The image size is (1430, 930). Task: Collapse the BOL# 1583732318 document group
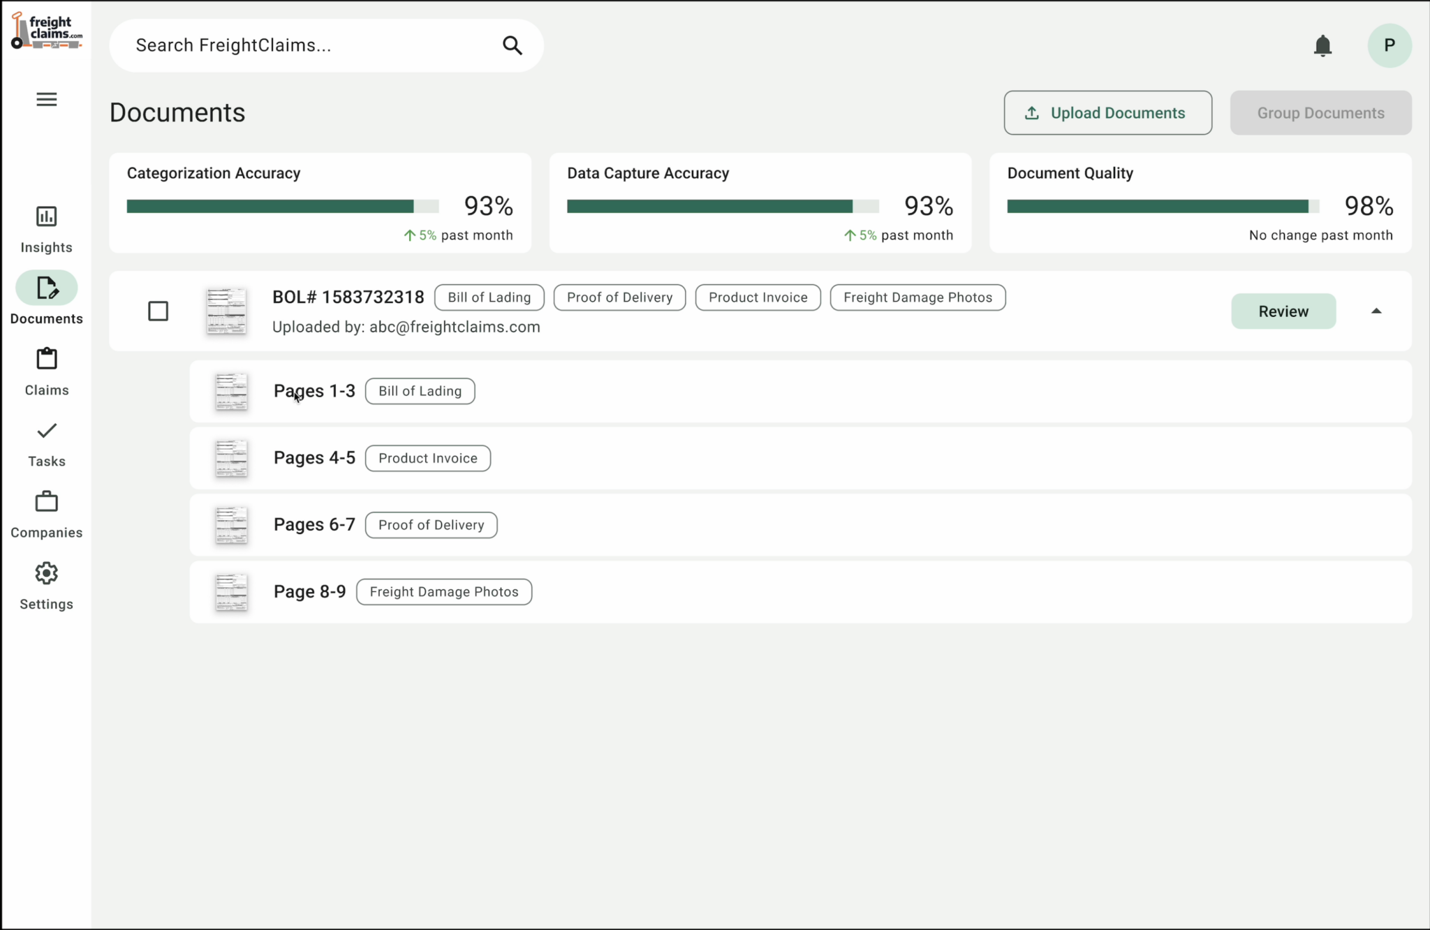point(1375,311)
